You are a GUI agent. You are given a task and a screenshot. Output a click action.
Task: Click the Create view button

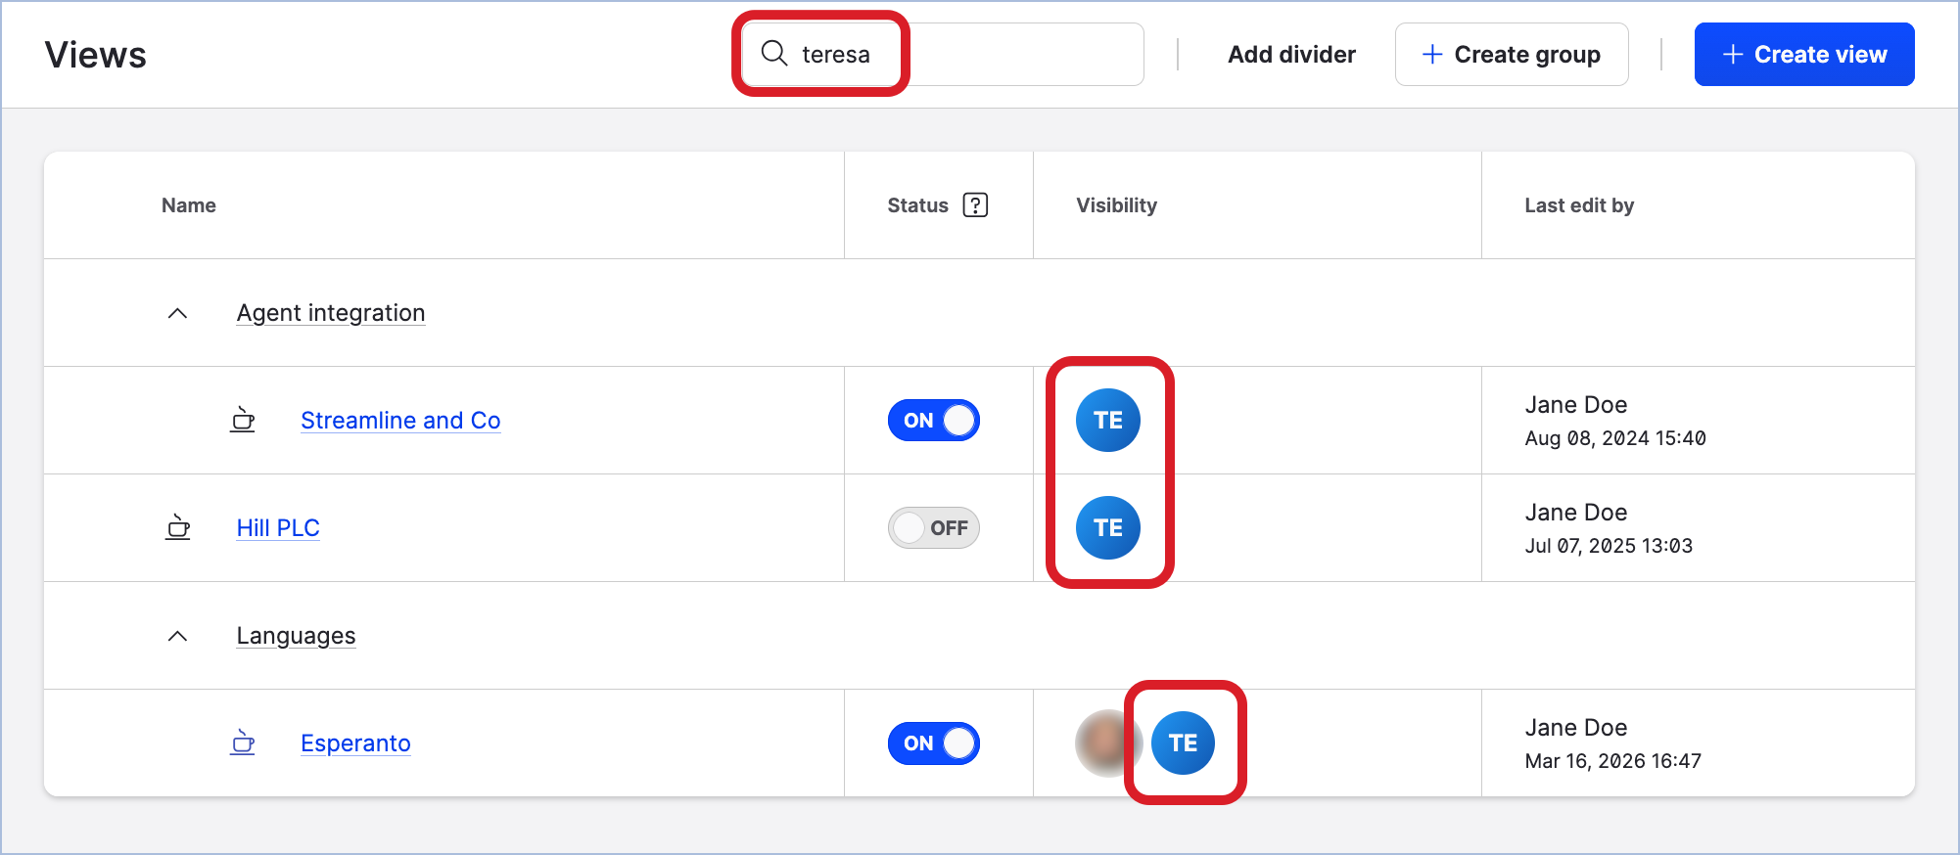1803,55
